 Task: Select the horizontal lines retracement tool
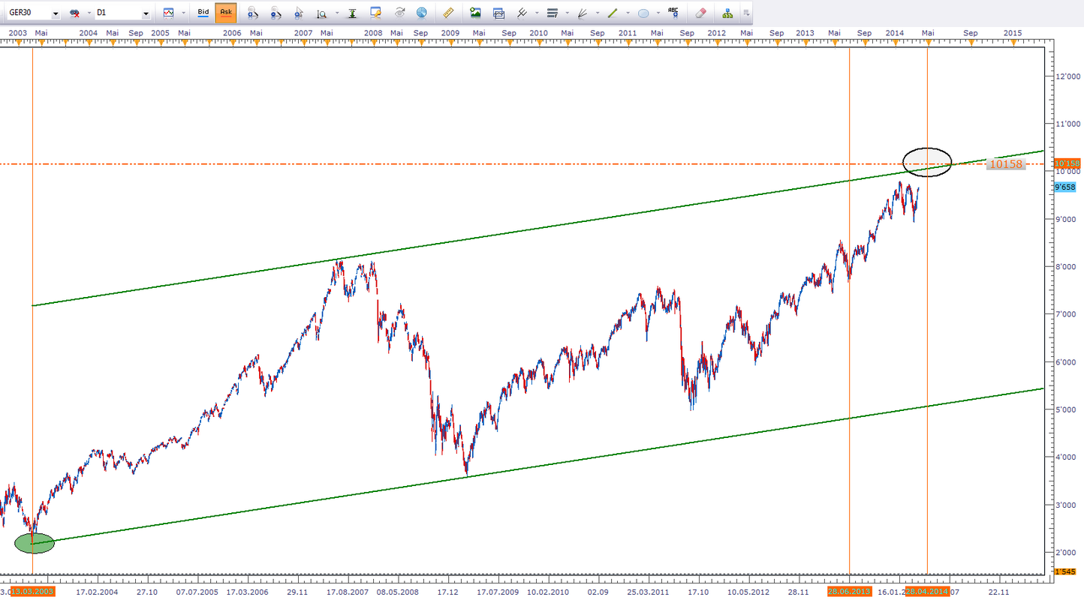pyautogui.click(x=553, y=13)
